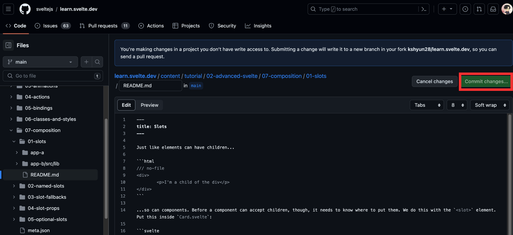
Task: Open the create new plus dropdown in header
Action: tap(447, 9)
